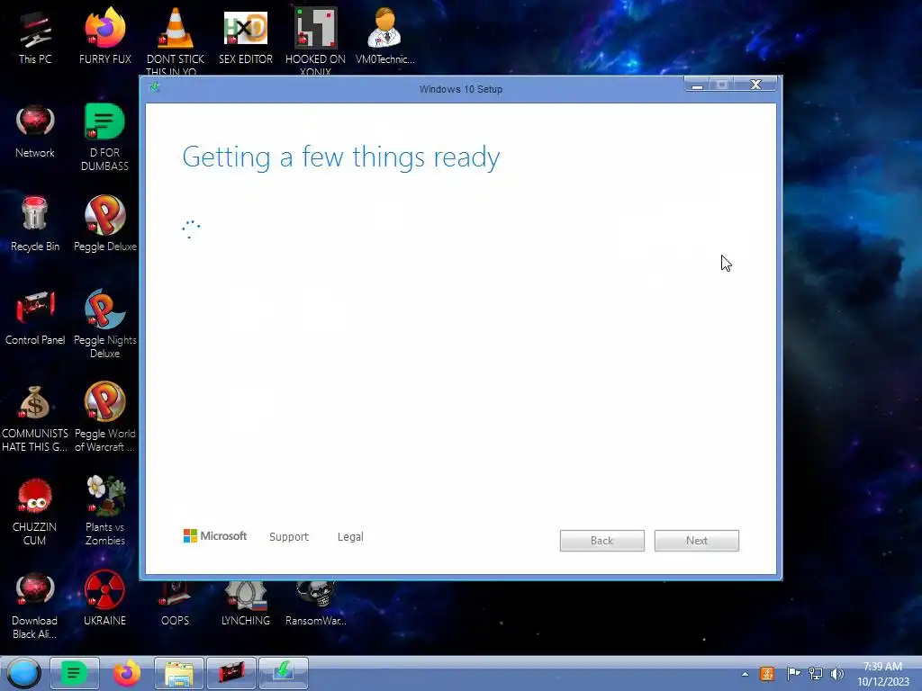Click the Start orb on the taskbar
922x691 pixels.
click(x=23, y=673)
